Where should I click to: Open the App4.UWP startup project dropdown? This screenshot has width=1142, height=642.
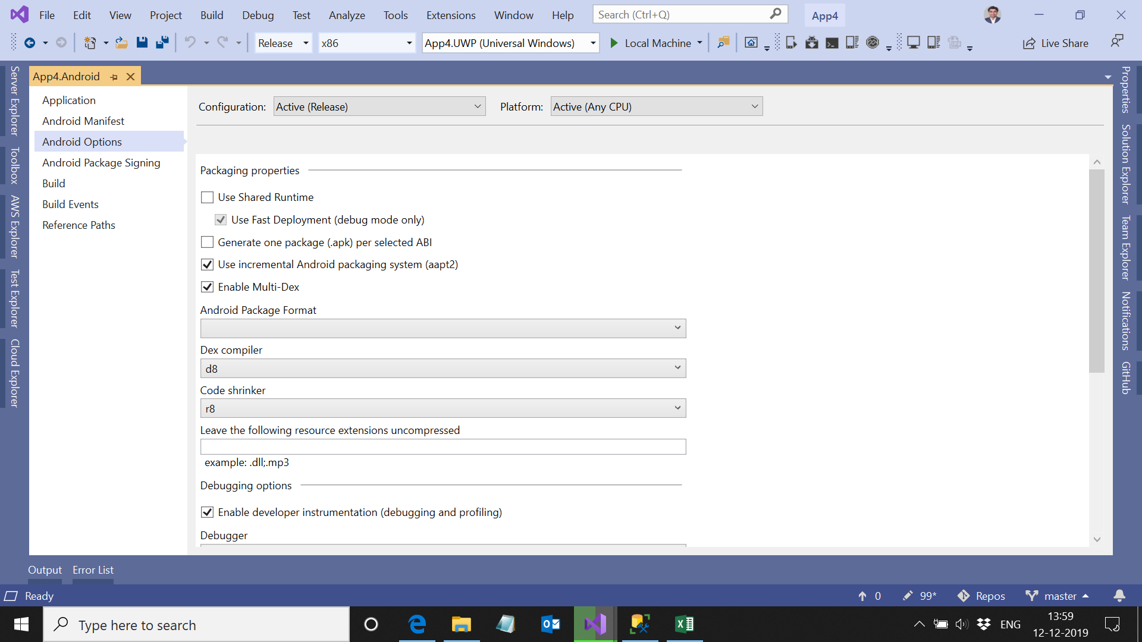(510, 43)
